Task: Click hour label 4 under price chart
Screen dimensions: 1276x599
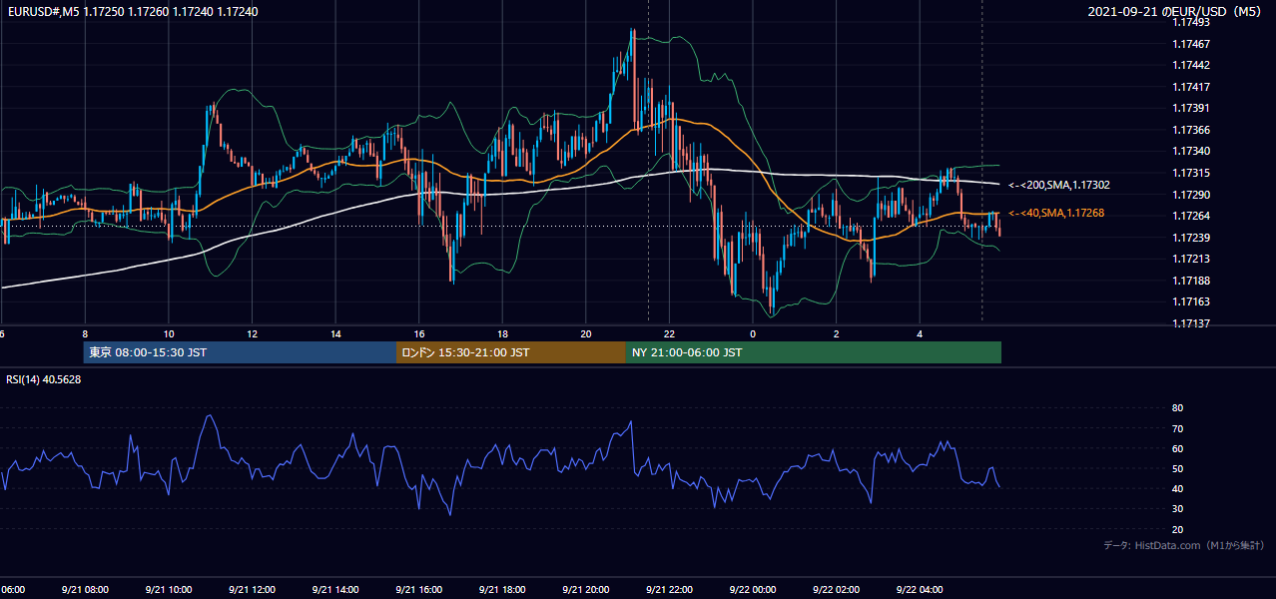Action: coord(920,334)
